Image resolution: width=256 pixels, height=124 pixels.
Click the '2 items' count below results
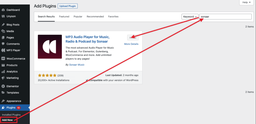249,92
